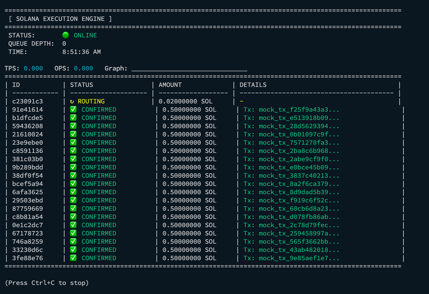Click Tx mock_tx_2c78d79fec details

(x=291, y=225)
